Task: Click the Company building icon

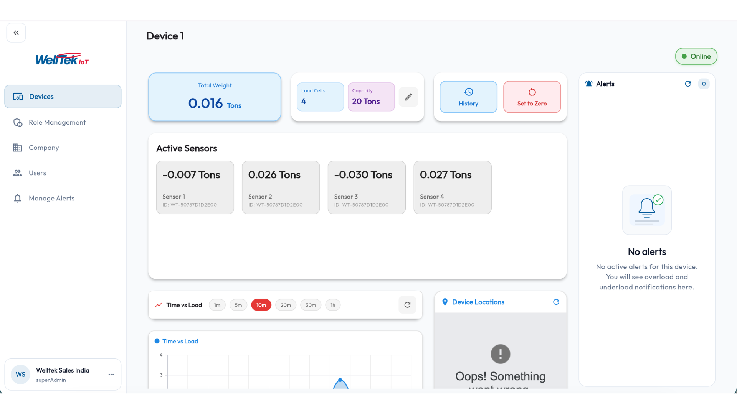Action: pyautogui.click(x=18, y=148)
